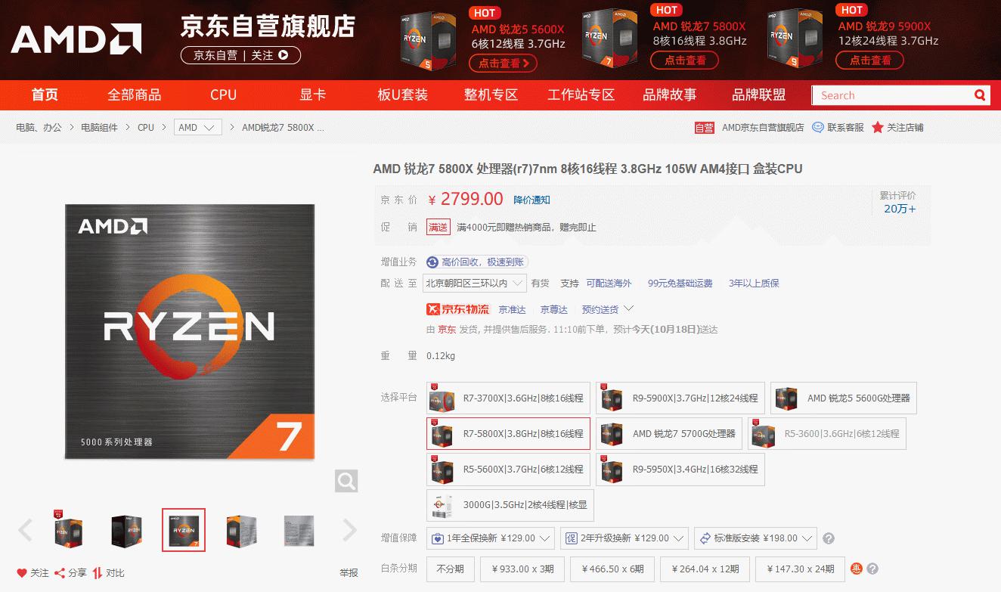The image size is (1001, 592).
Task: Click the 举报 report link
Action: [349, 573]
